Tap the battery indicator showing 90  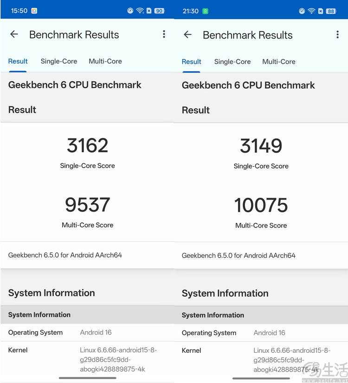coord(159,11)
